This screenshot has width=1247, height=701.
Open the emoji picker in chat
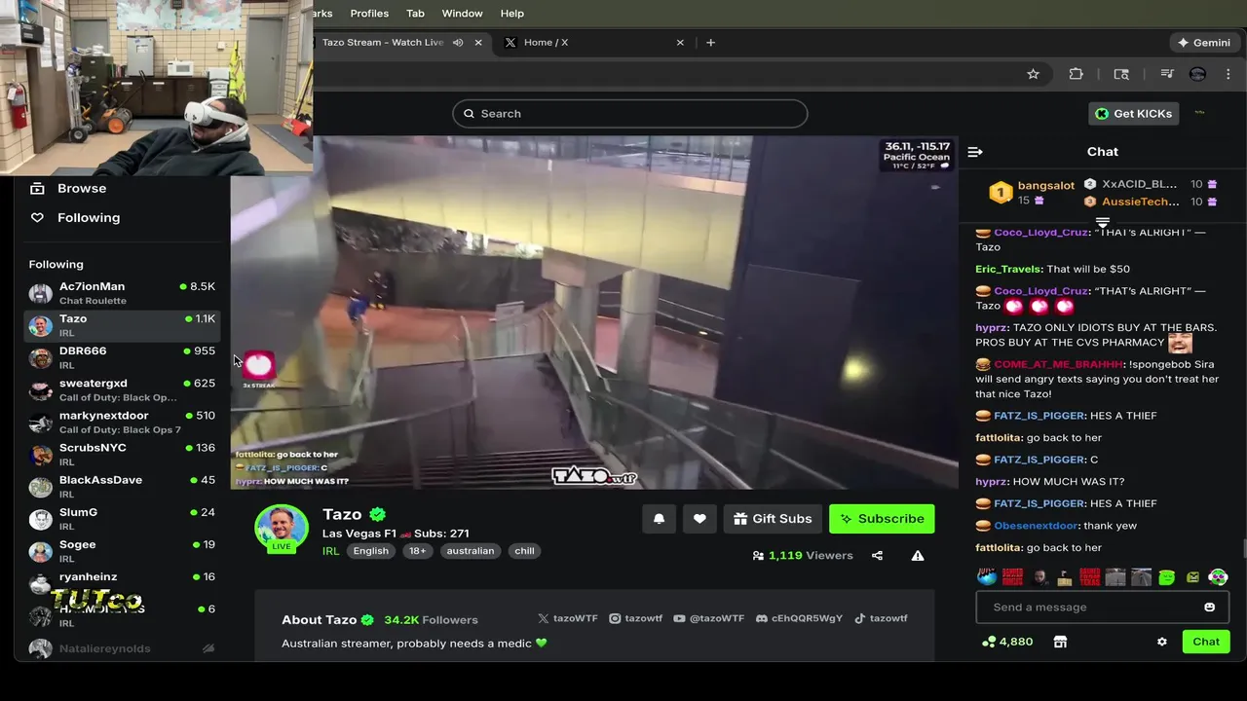[1209, 608]
